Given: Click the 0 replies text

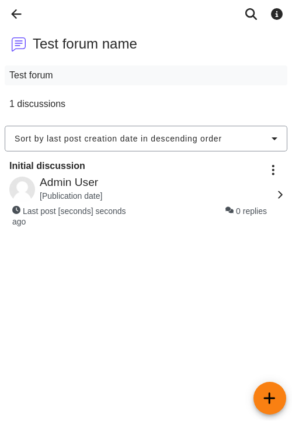Looking at the screenshot, I should click(x=251, y=211).
